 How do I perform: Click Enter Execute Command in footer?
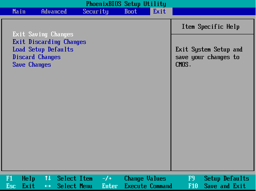(x=137, y=186)
